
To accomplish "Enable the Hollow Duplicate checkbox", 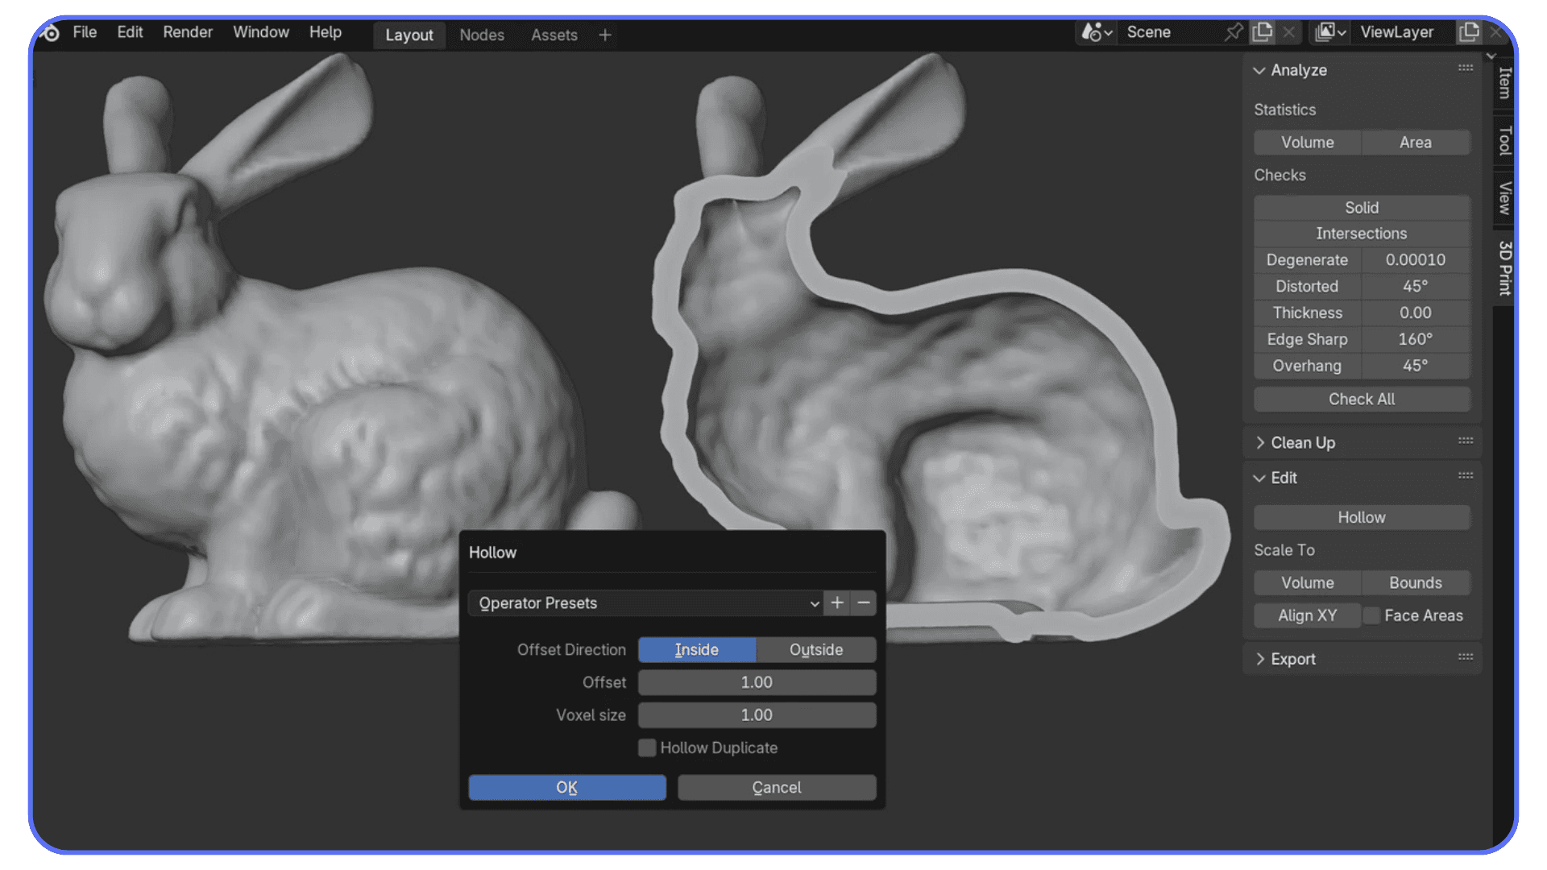I will click(x=647, y=748).
